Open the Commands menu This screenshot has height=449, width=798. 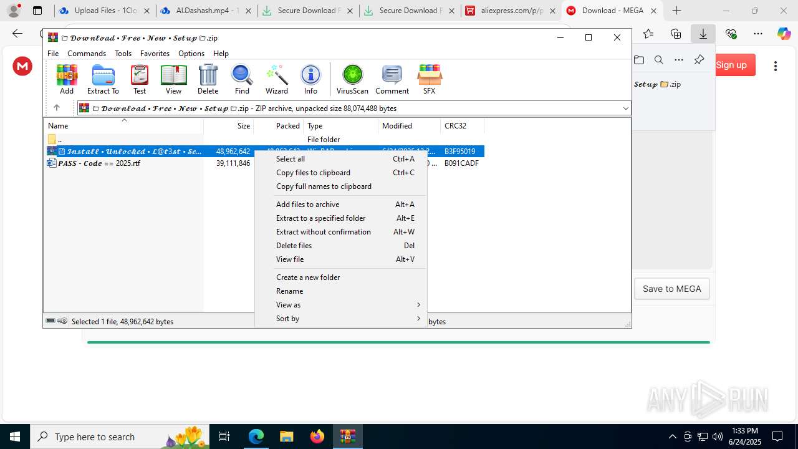[x=87, y=54]
